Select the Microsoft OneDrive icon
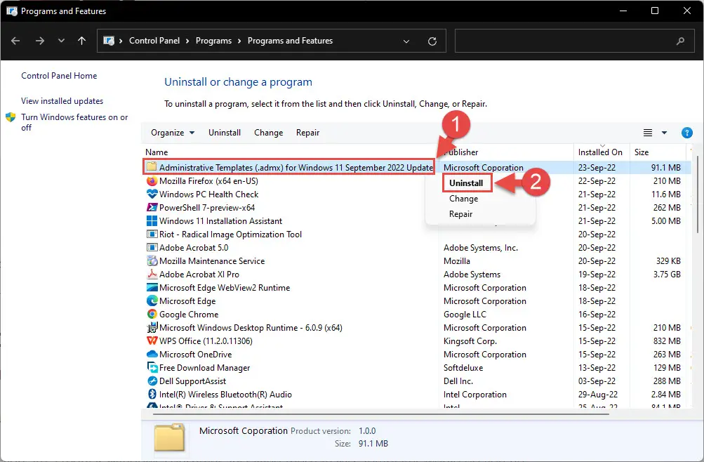Viewport: 704px width, 462px height. (x=152, y=355)
